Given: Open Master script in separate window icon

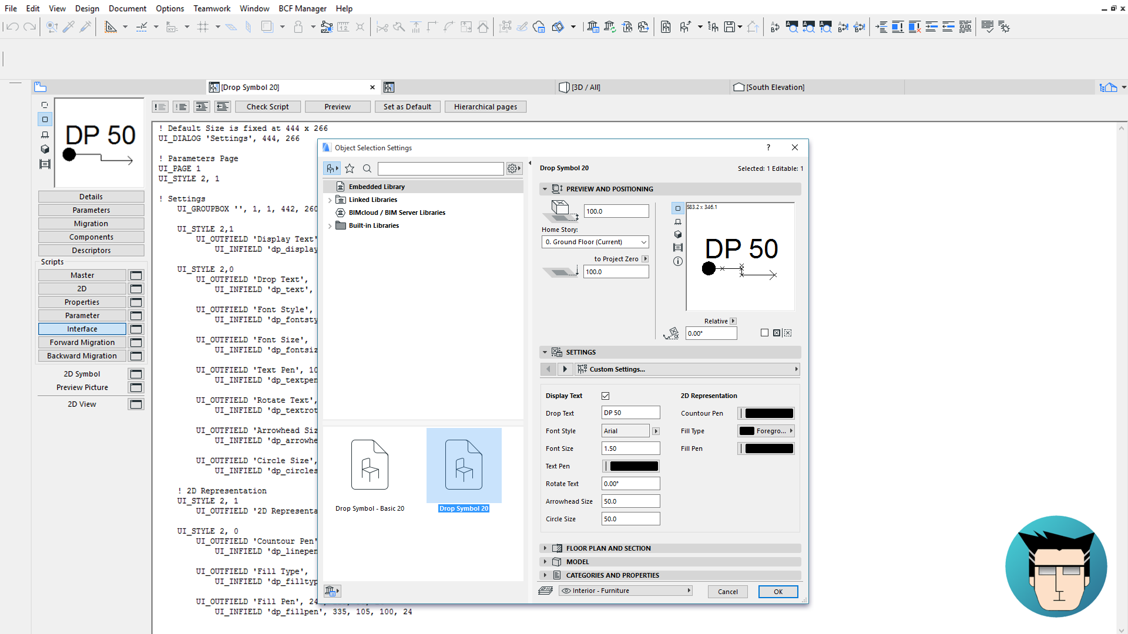Looking at the screenshot, I should pos(136,275).
